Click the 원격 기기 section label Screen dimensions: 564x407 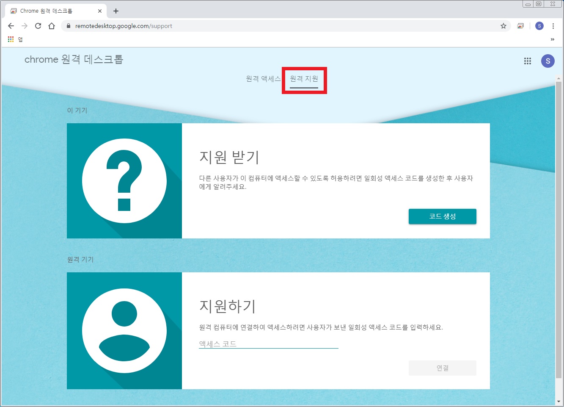[80, 260]
